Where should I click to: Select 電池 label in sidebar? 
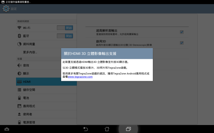(26, 98)
